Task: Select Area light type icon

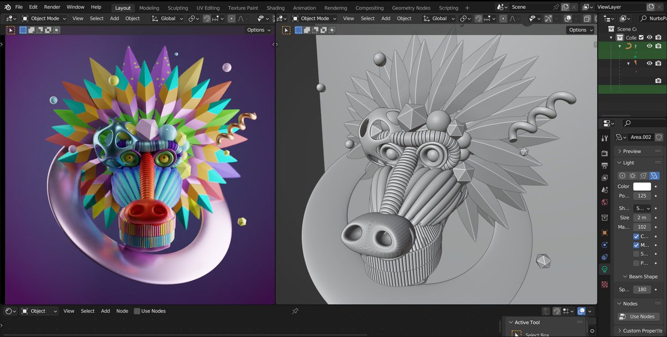Action: coord(654,175)
